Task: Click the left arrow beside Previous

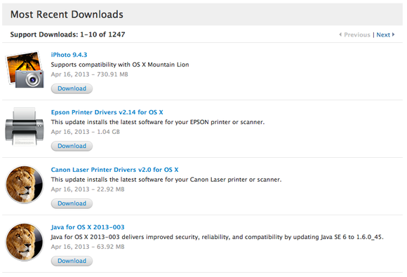Action: [340, 34]
